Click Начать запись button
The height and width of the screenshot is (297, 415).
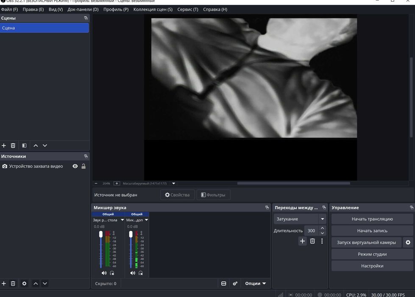(372, 231)
